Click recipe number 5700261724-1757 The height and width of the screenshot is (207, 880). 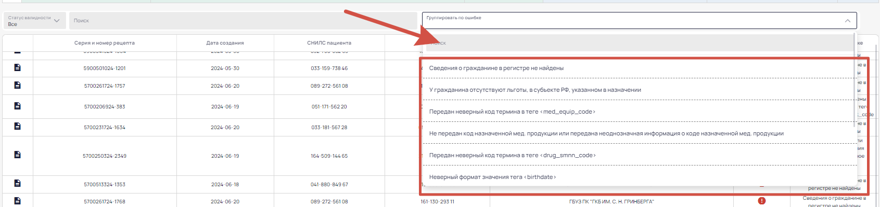[105, 86]
